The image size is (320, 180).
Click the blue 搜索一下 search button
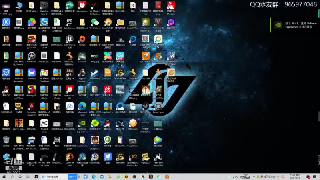73,177
